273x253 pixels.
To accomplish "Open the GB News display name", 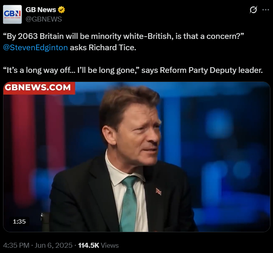I will point(41,10).
